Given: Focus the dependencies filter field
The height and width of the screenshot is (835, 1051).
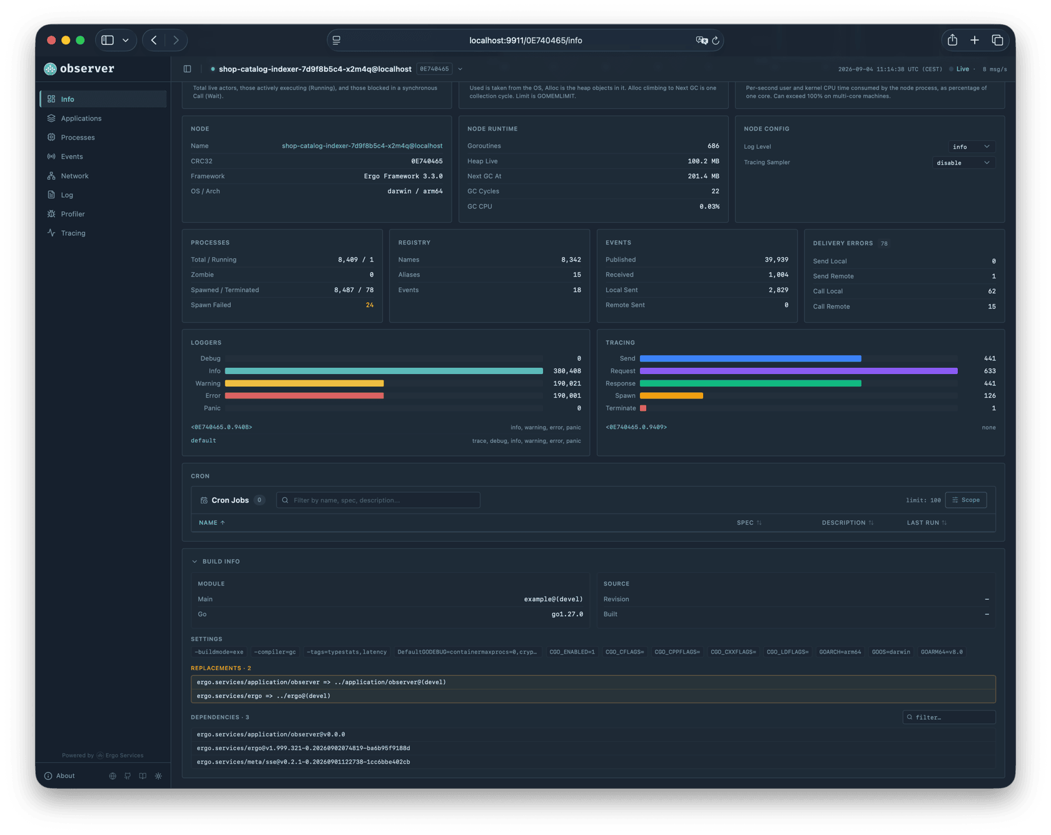Looking at the screenshot, I should coord(949,717).
